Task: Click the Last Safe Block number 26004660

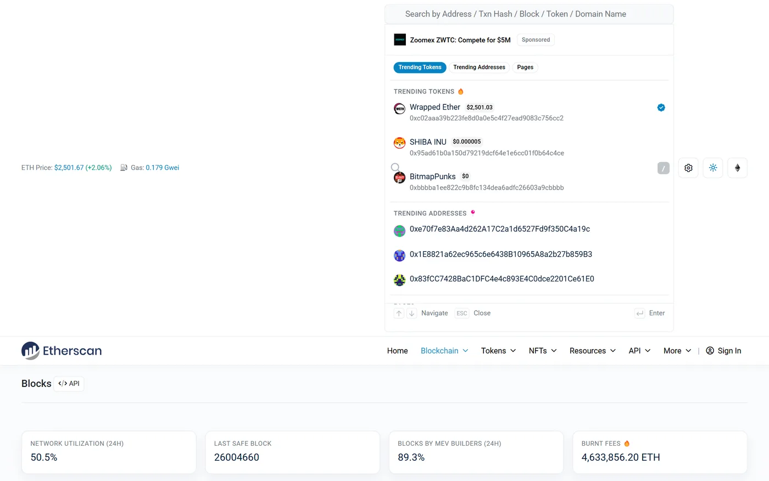Action: tap(237, 457)
